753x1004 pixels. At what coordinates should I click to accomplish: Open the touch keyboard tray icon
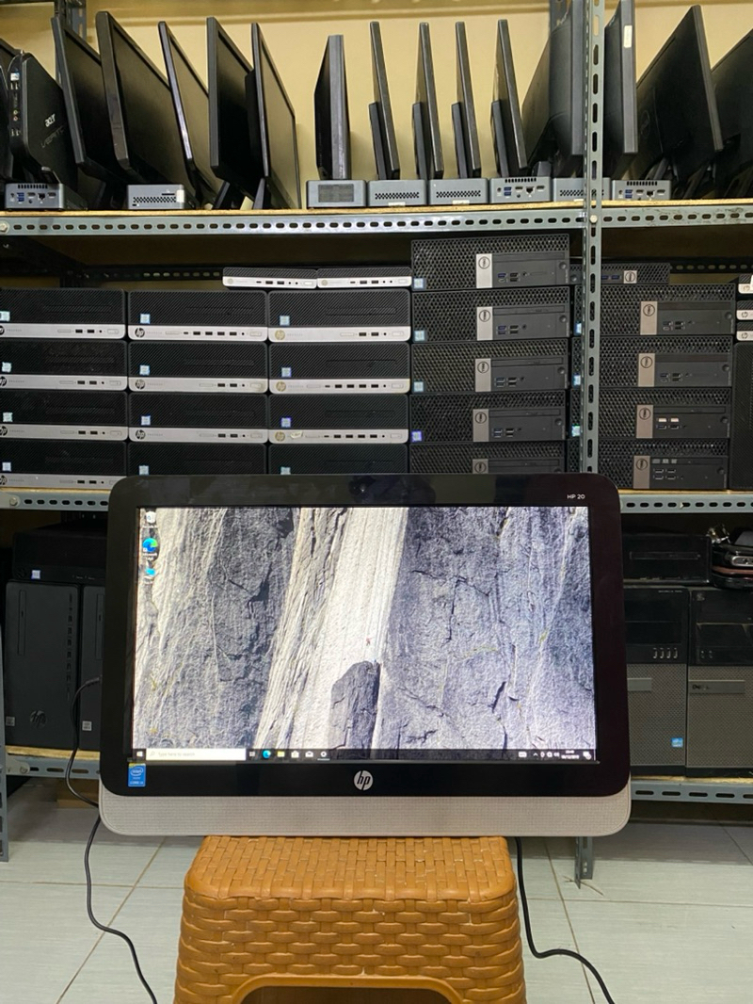pos(522,754)
